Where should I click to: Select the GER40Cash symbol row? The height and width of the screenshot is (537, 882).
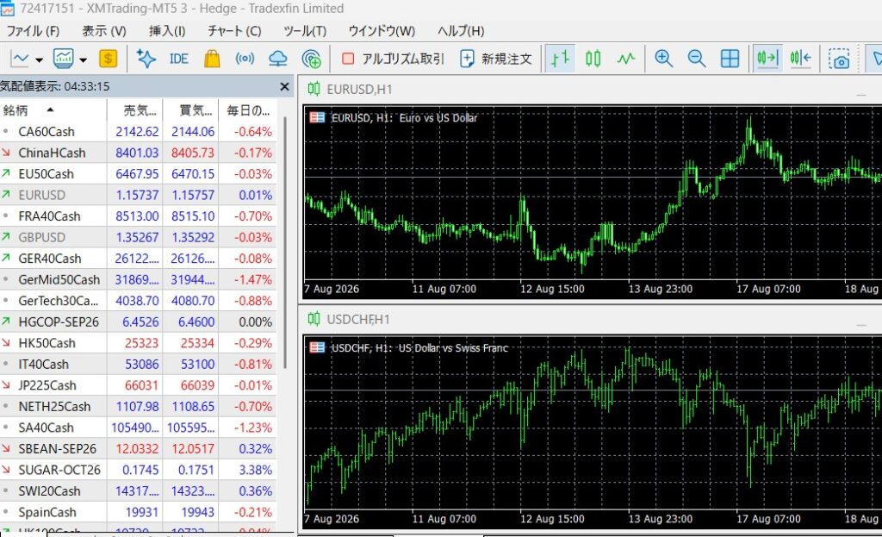pos(138,259)
